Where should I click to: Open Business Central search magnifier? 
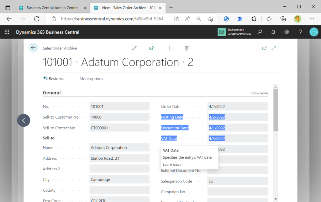[x=260, y=32]
